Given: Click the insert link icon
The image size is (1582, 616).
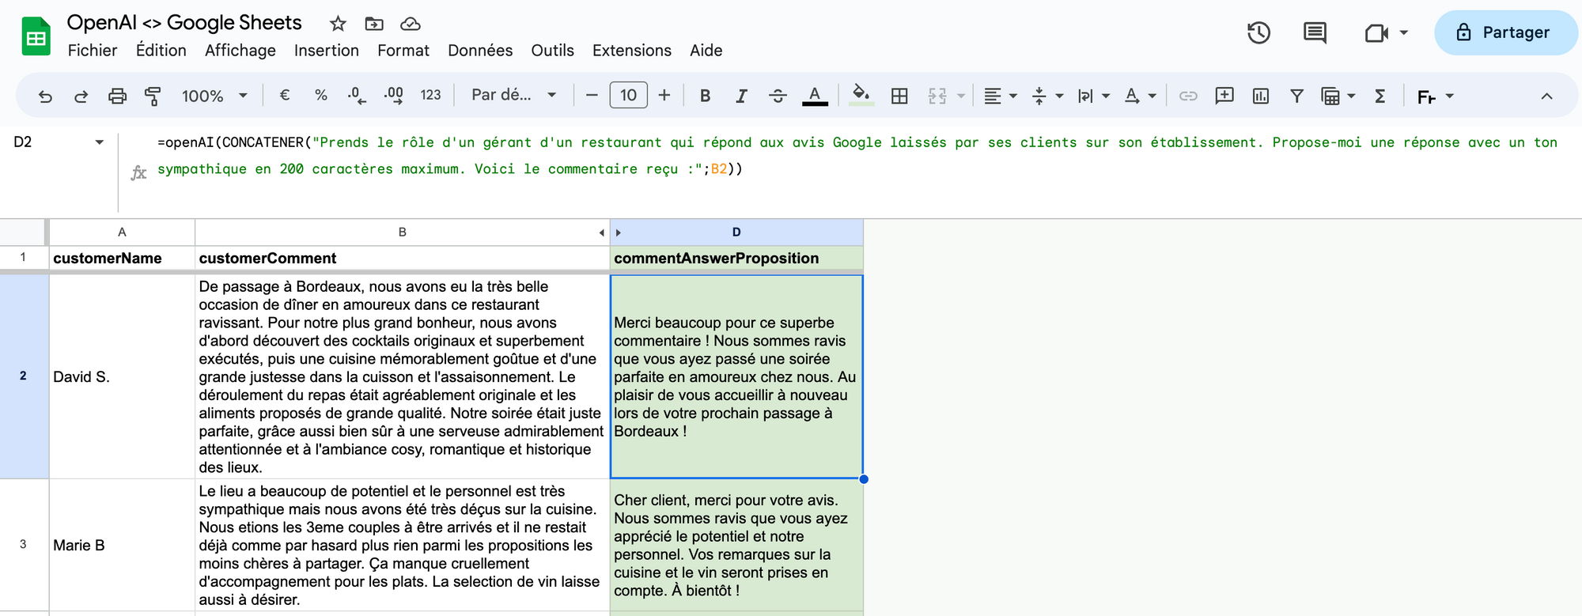Looking at the screenshot, I should [x=1188, y=96].
